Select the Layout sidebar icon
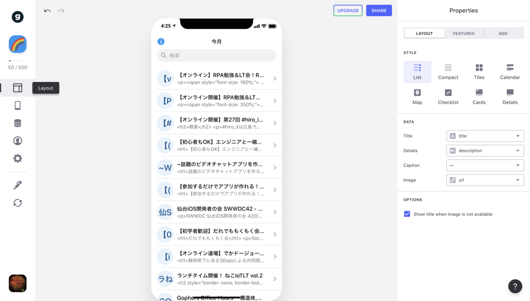 pyautogui.click(x=18, y=88)
